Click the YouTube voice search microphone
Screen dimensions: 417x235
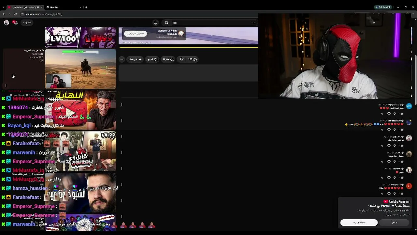155,23
